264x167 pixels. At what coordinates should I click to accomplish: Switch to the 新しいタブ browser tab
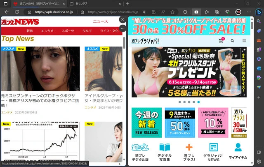click(x=95, y=4)
